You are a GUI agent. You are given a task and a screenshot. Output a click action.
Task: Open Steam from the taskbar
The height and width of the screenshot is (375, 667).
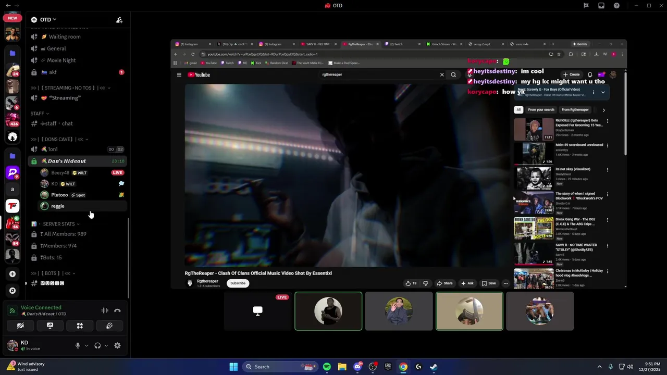[434, 367]
